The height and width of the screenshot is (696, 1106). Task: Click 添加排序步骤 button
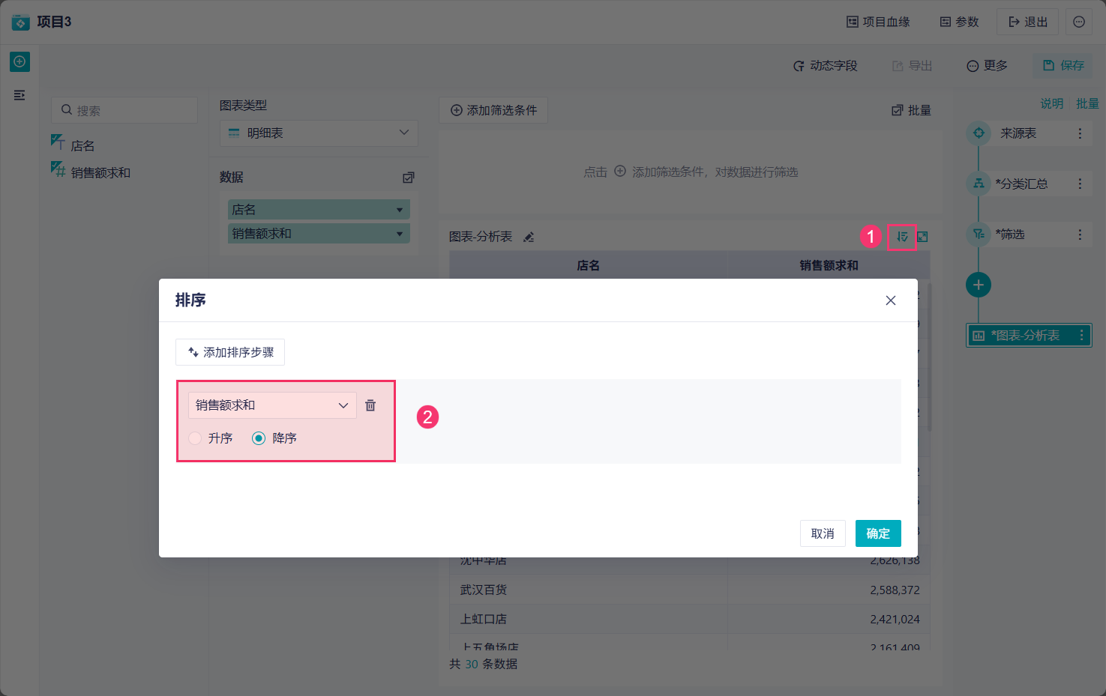click(230, 352)
